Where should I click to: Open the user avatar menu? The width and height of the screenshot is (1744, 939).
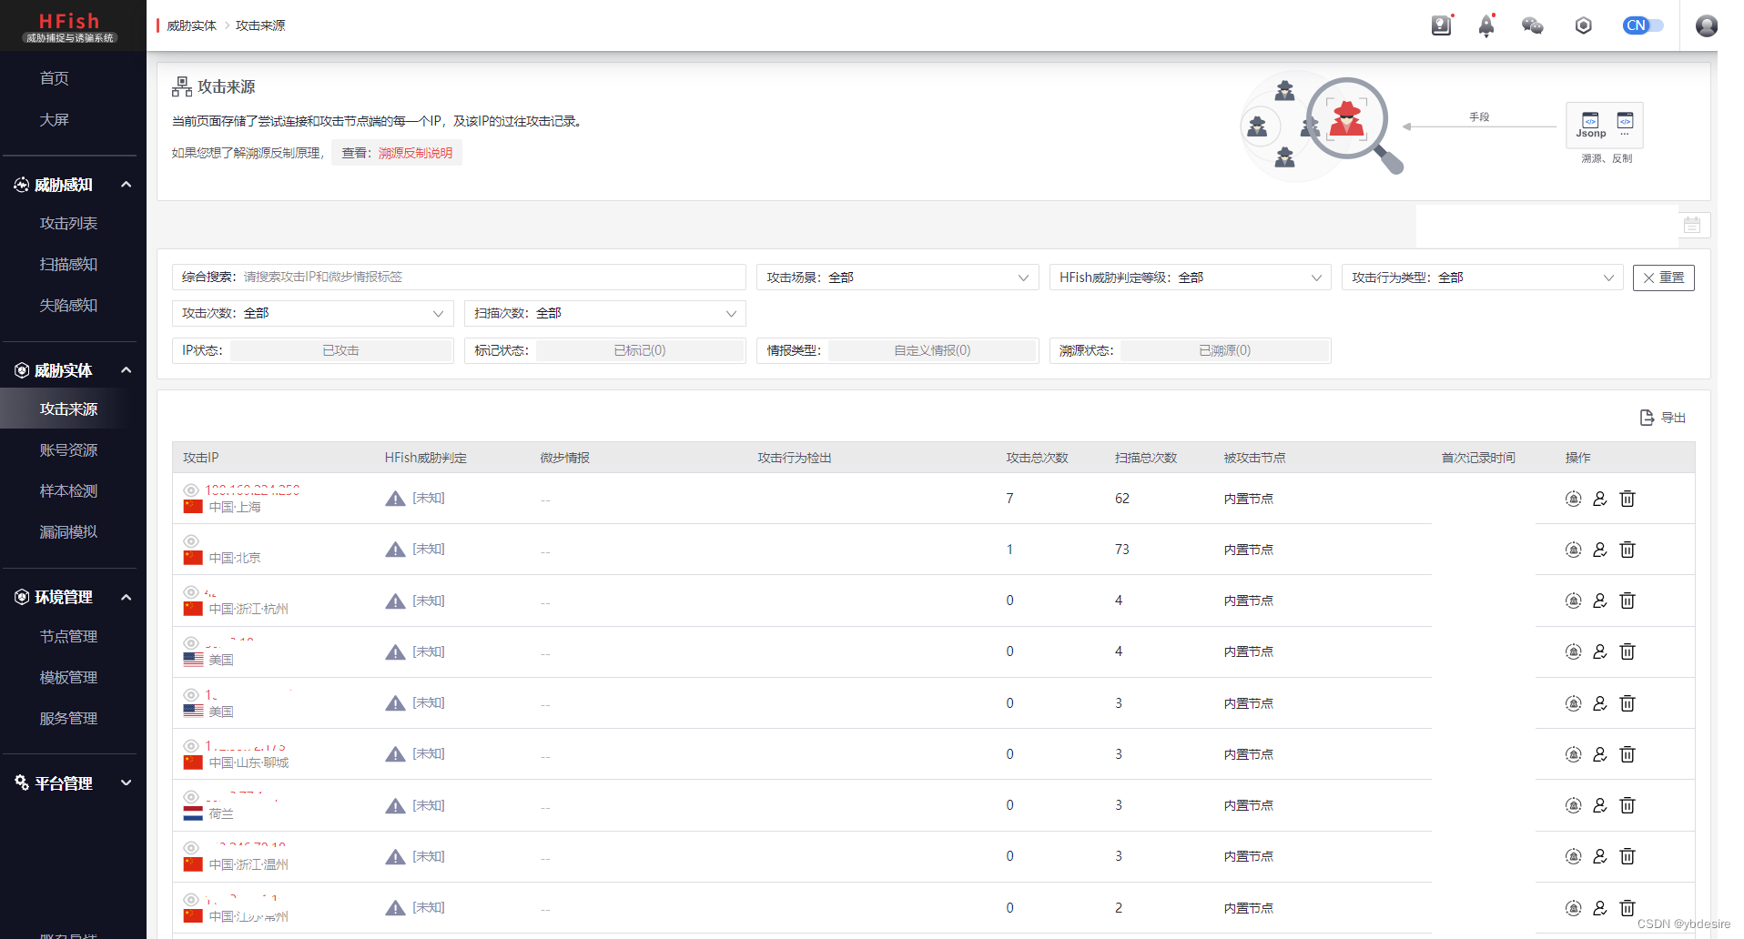1707,25
